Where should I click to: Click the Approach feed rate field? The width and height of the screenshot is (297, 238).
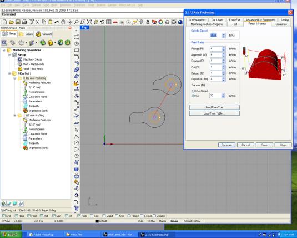click(x=216, y=55)
